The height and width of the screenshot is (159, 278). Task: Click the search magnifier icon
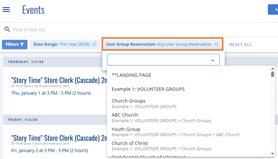pyautogui.click(x=7, y=29)
